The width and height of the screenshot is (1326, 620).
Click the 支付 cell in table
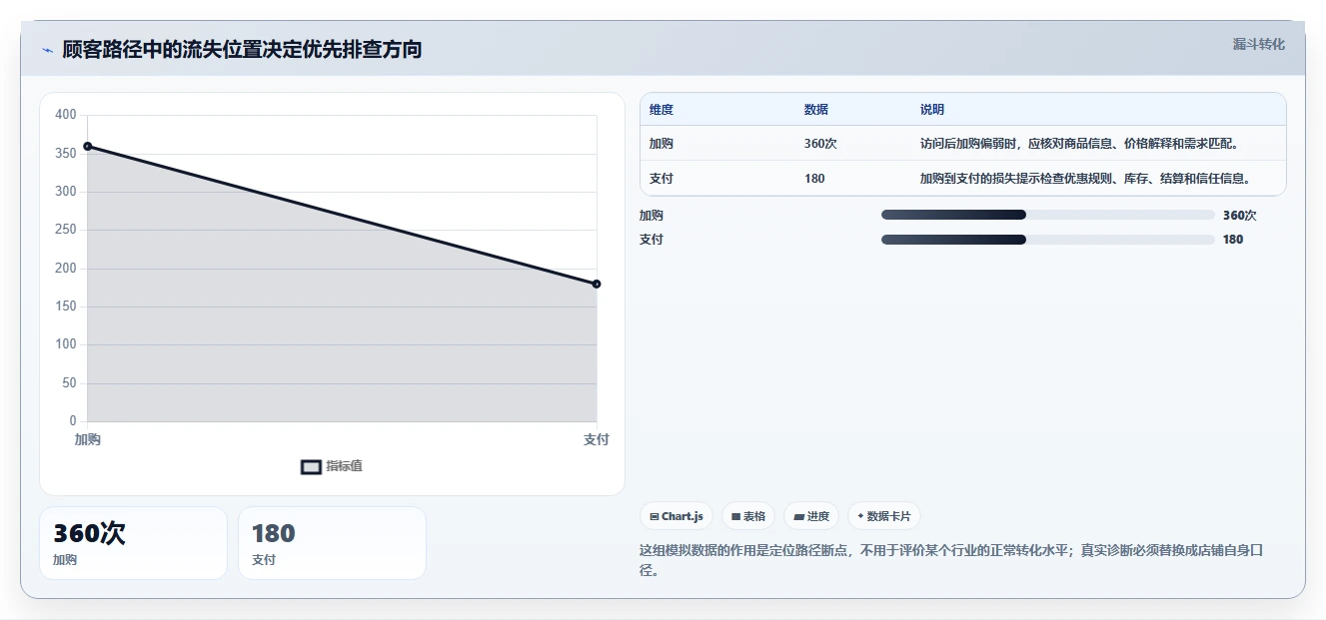coord(662,179)
